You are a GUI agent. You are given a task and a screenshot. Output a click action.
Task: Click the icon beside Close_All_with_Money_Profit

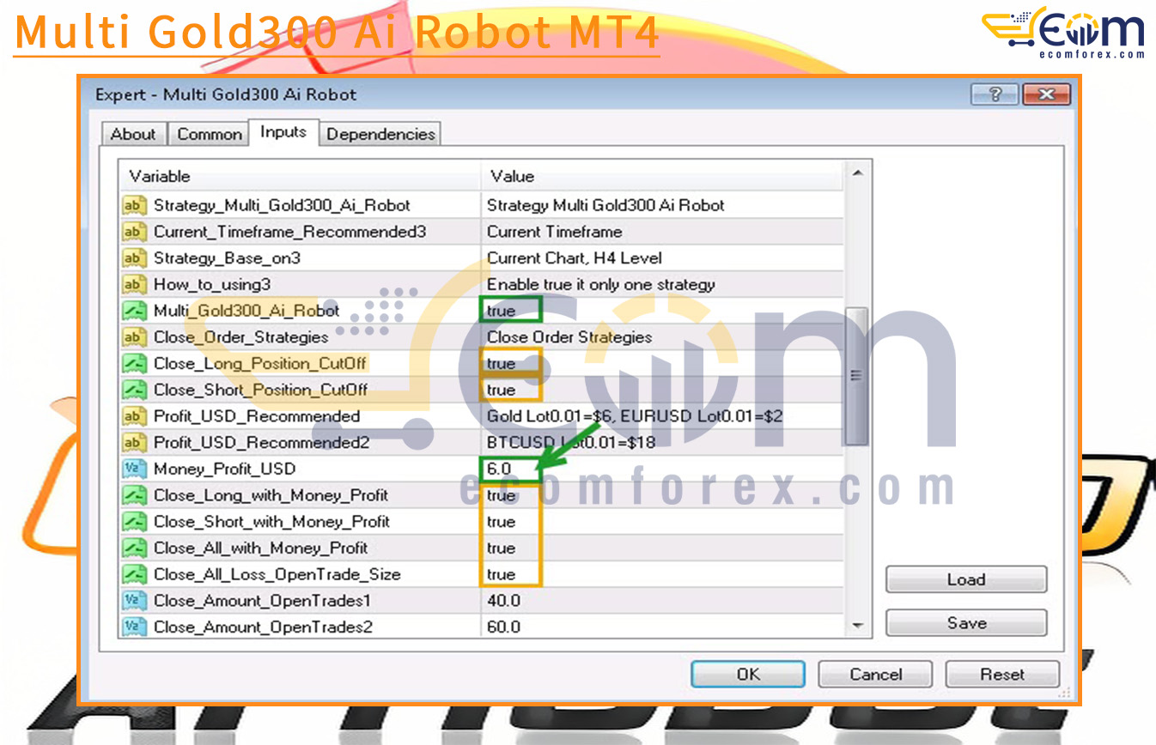pos(133,548)
